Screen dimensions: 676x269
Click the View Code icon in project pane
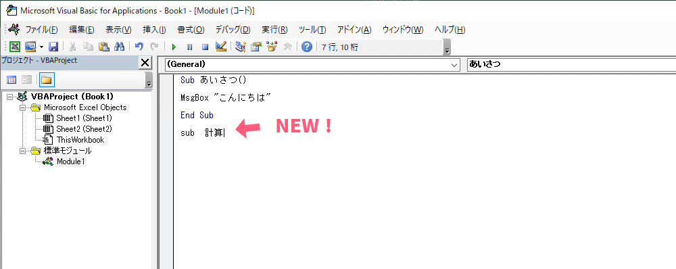(11, 80)
